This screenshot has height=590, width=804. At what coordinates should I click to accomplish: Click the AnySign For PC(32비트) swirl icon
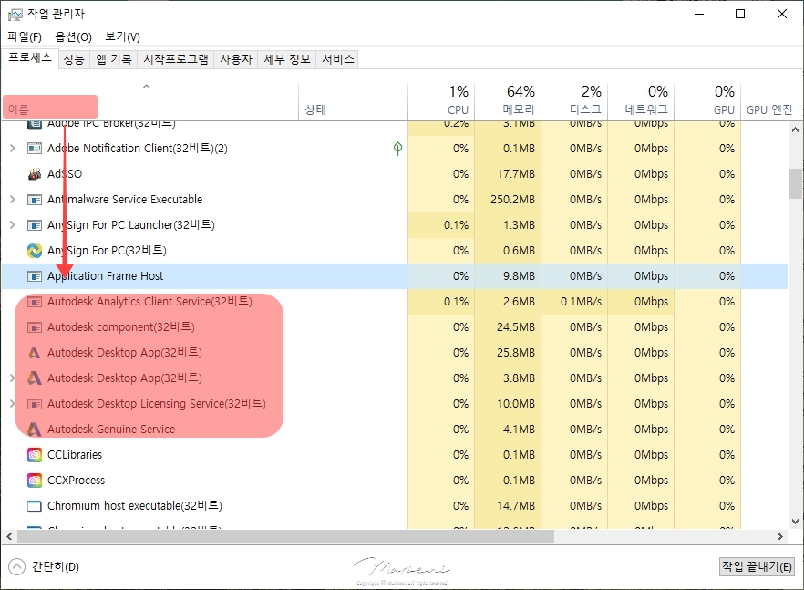pos(35,251)
